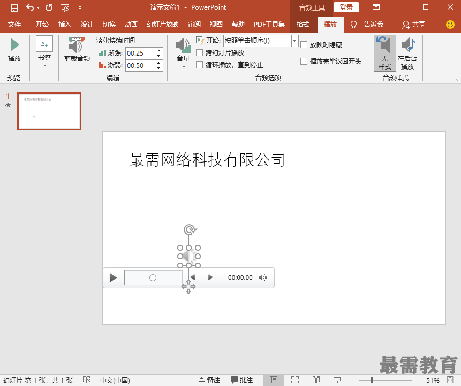Click the 登录 sign-in button
Screen dimensions: 461x386
point(346,7)
